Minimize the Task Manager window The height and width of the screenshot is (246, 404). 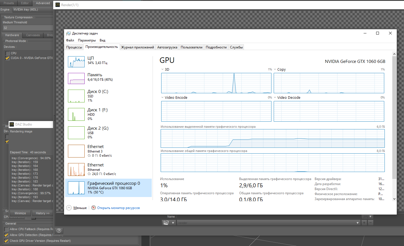pos(365,33)
